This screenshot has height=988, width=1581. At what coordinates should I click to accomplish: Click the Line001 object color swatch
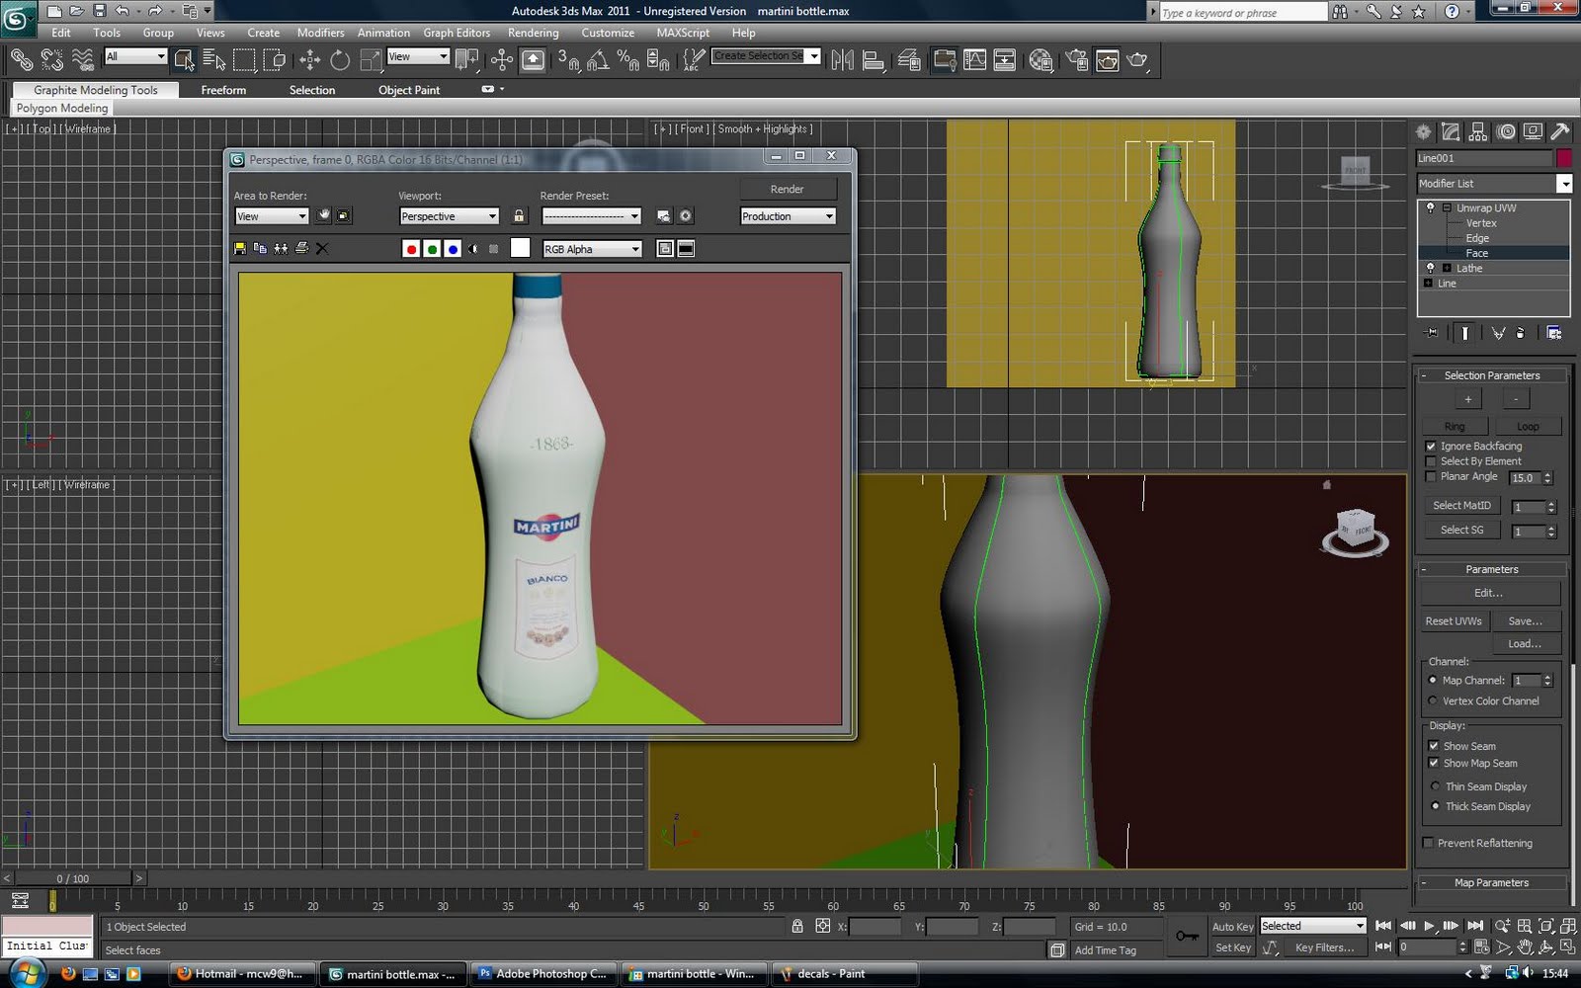(x=1563, y=158)
